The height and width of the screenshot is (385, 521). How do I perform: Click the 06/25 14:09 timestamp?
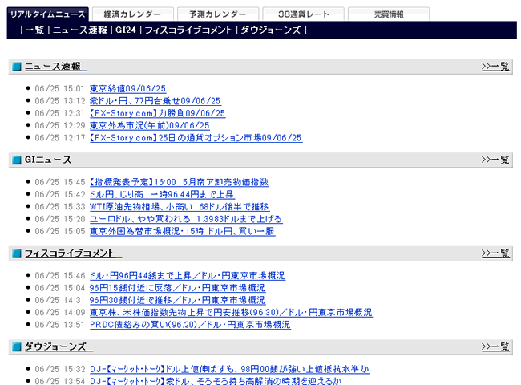point(60,313)
